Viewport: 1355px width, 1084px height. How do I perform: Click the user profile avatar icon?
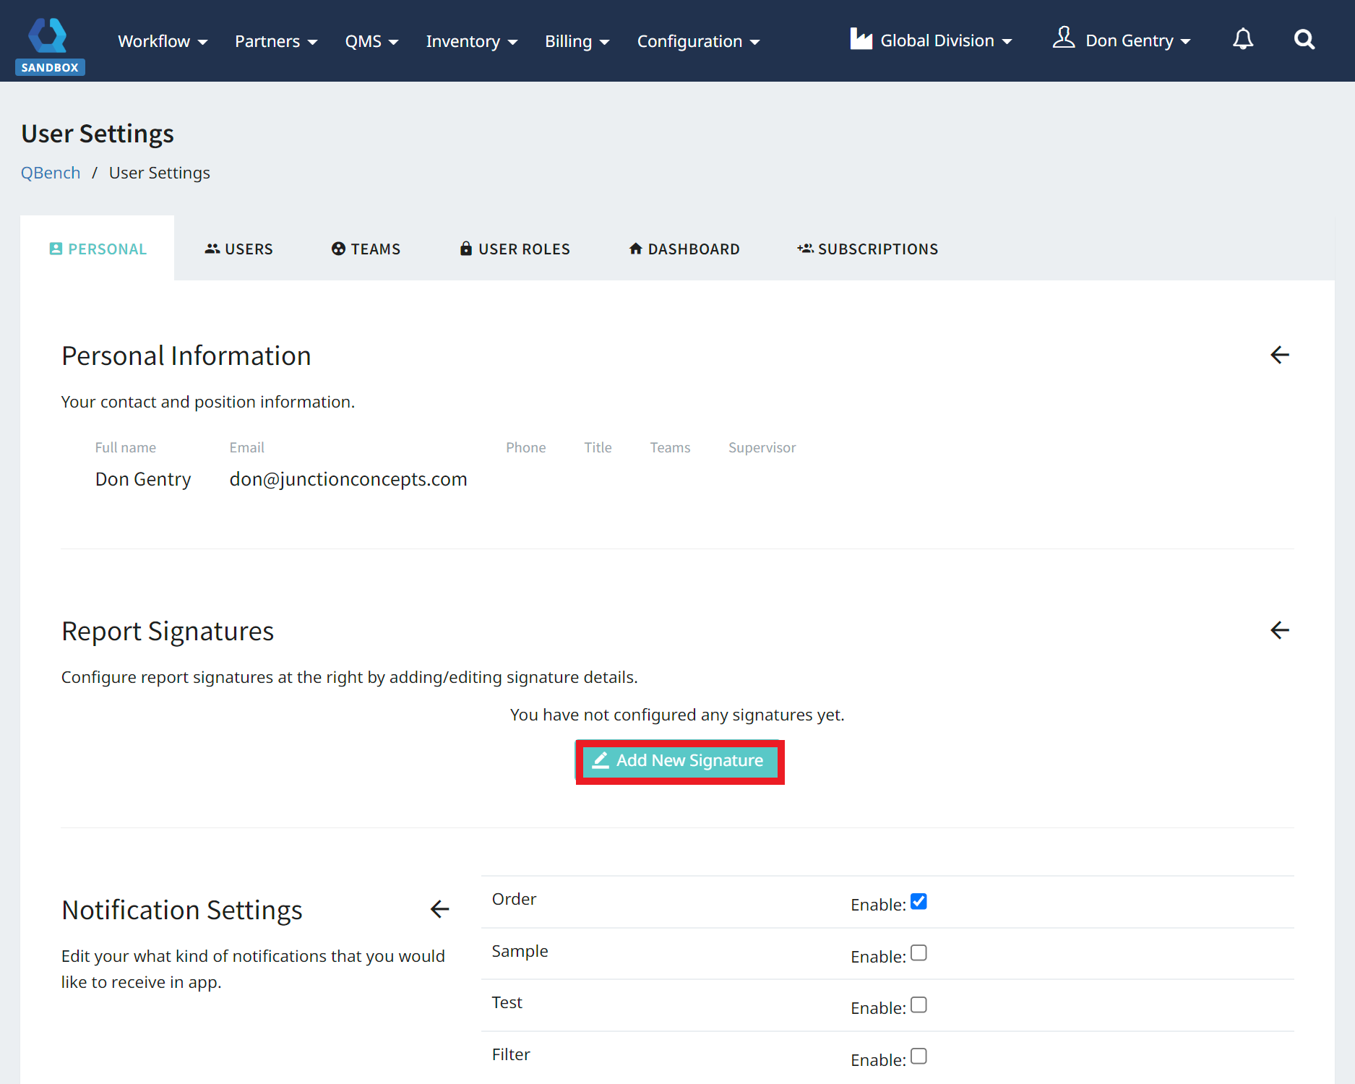1064,38
